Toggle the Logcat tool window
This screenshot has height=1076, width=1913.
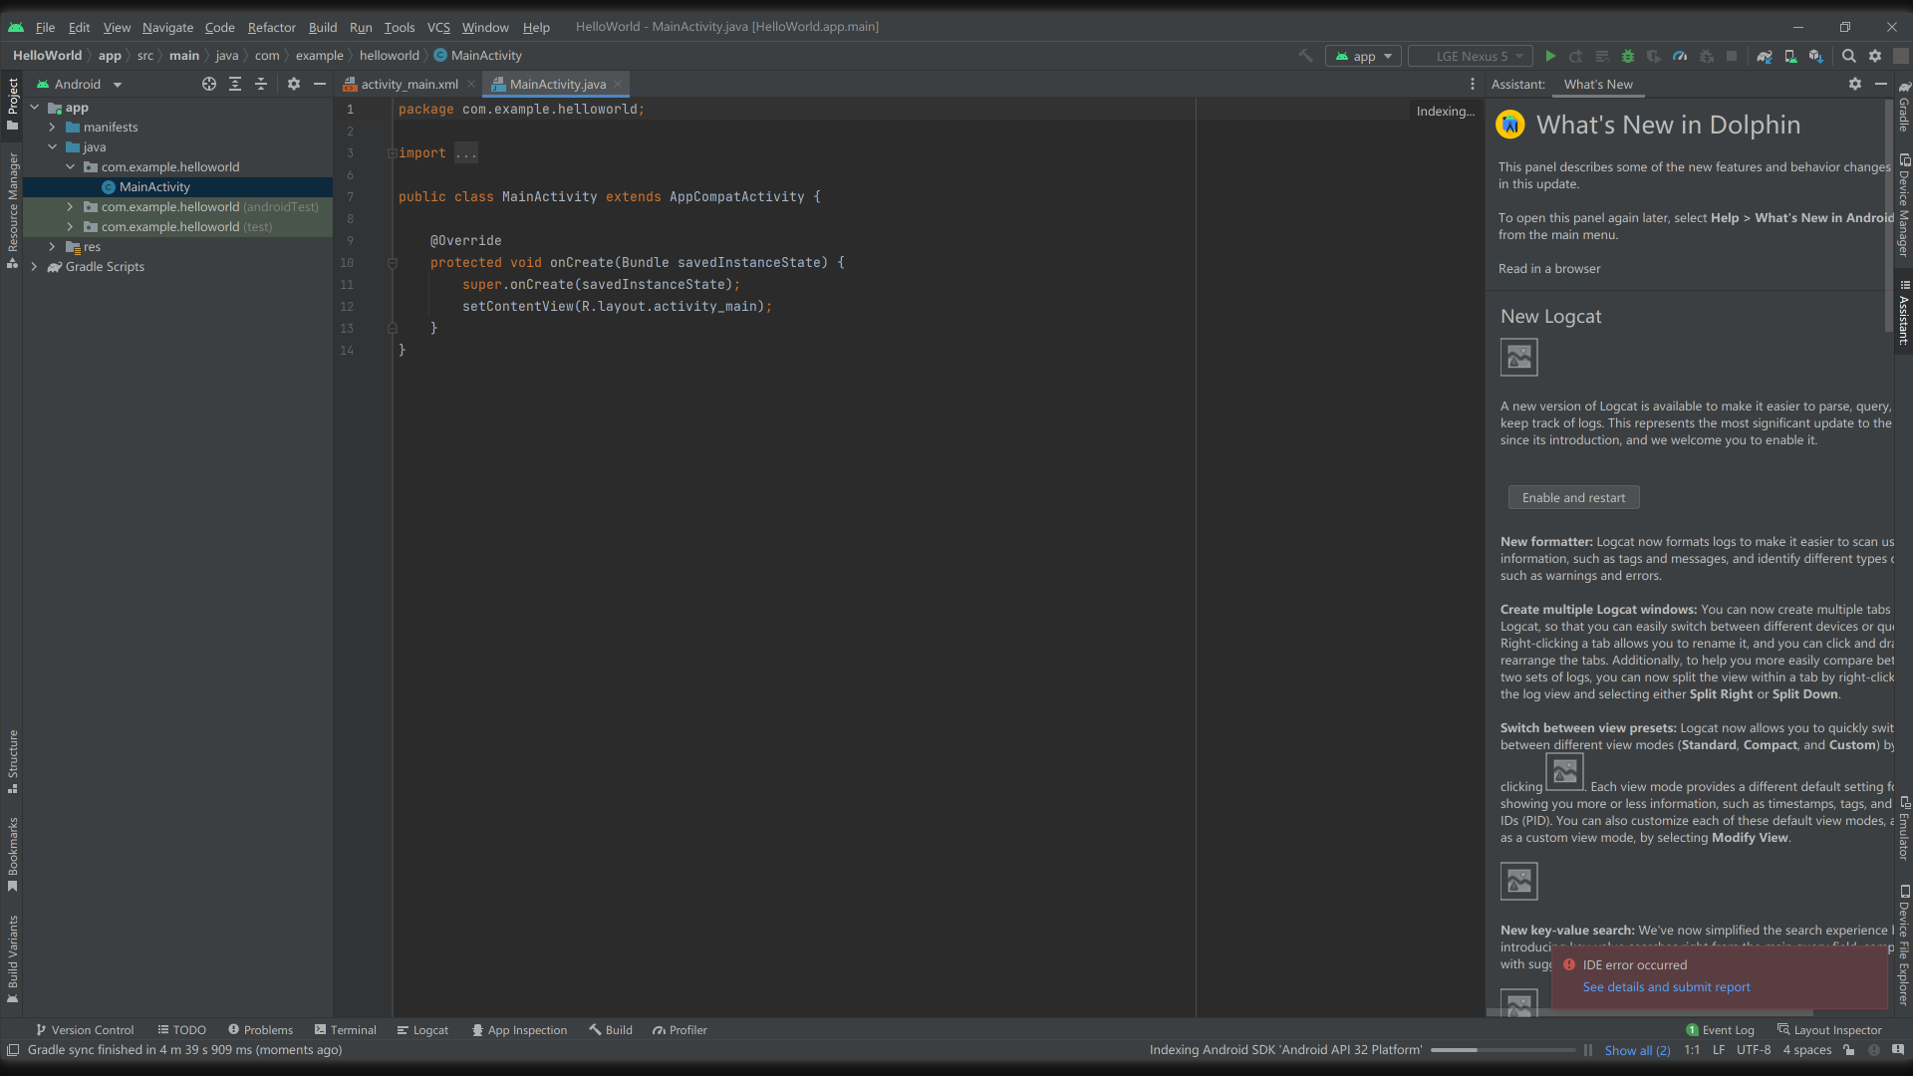coord(422,1030)
